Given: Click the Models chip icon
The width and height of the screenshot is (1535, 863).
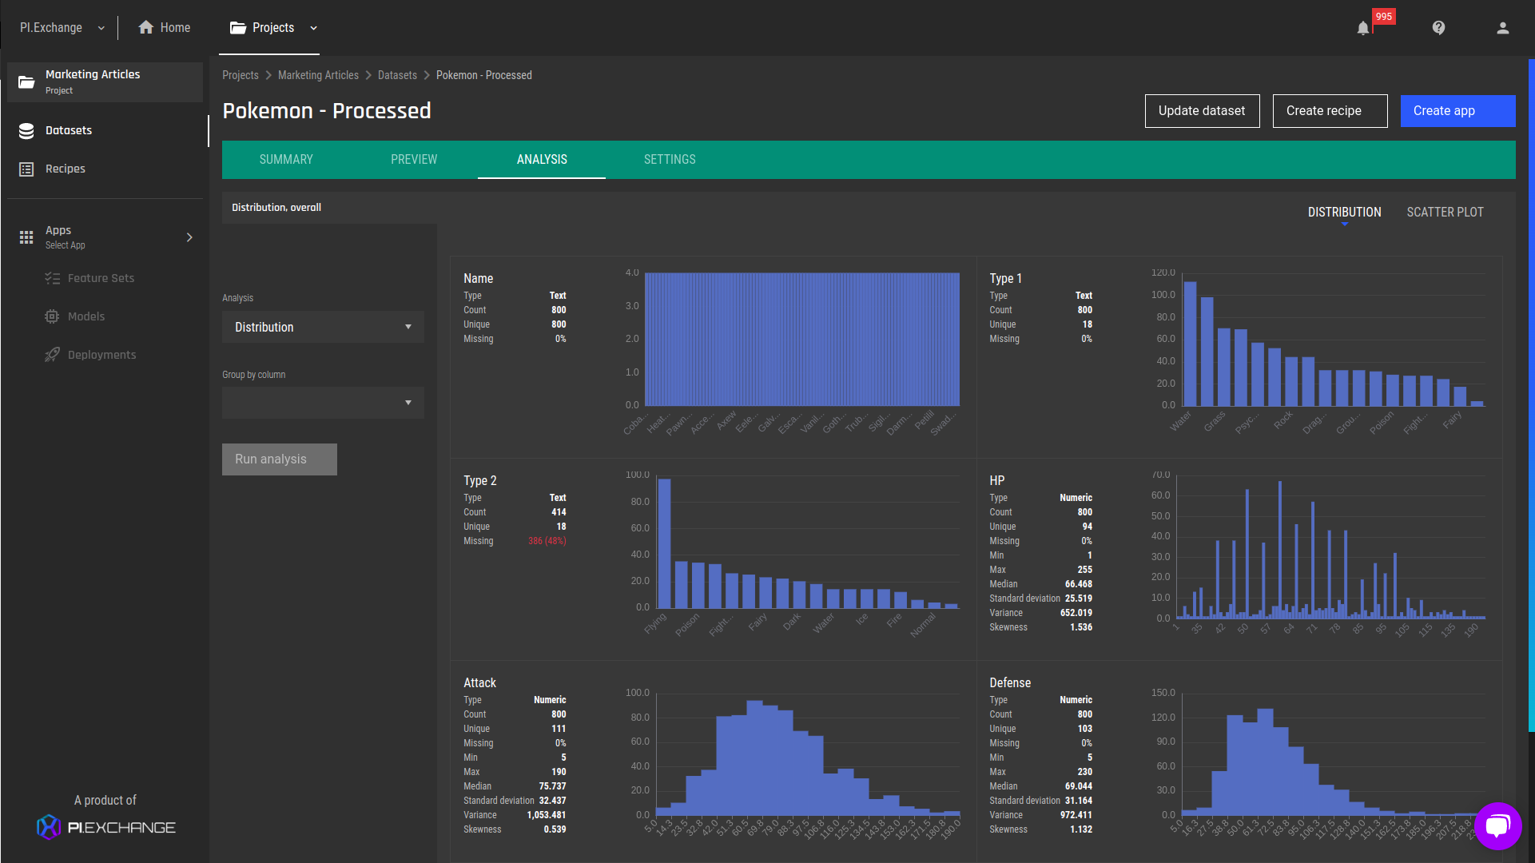Looking at the screenshot, I should click(52, 316).
